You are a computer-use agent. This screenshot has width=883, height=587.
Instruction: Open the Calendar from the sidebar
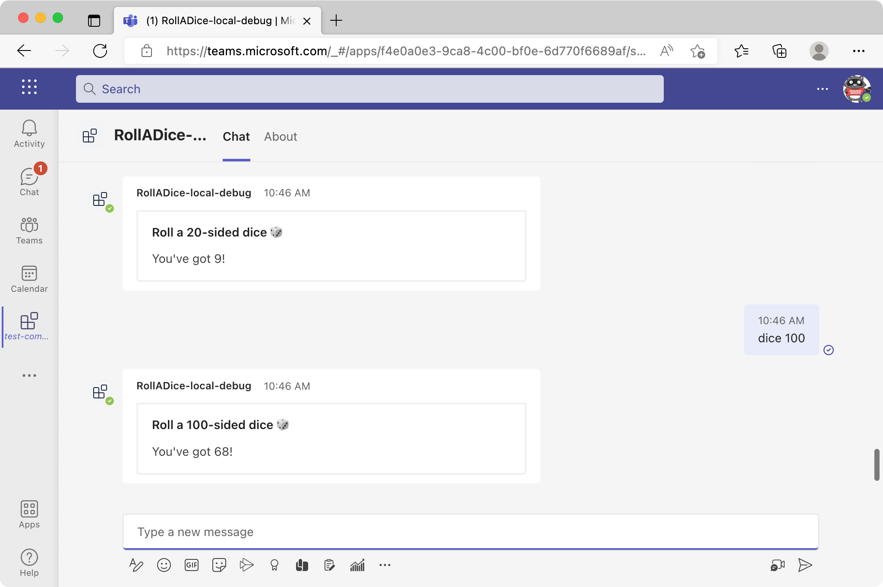[28, 278]
